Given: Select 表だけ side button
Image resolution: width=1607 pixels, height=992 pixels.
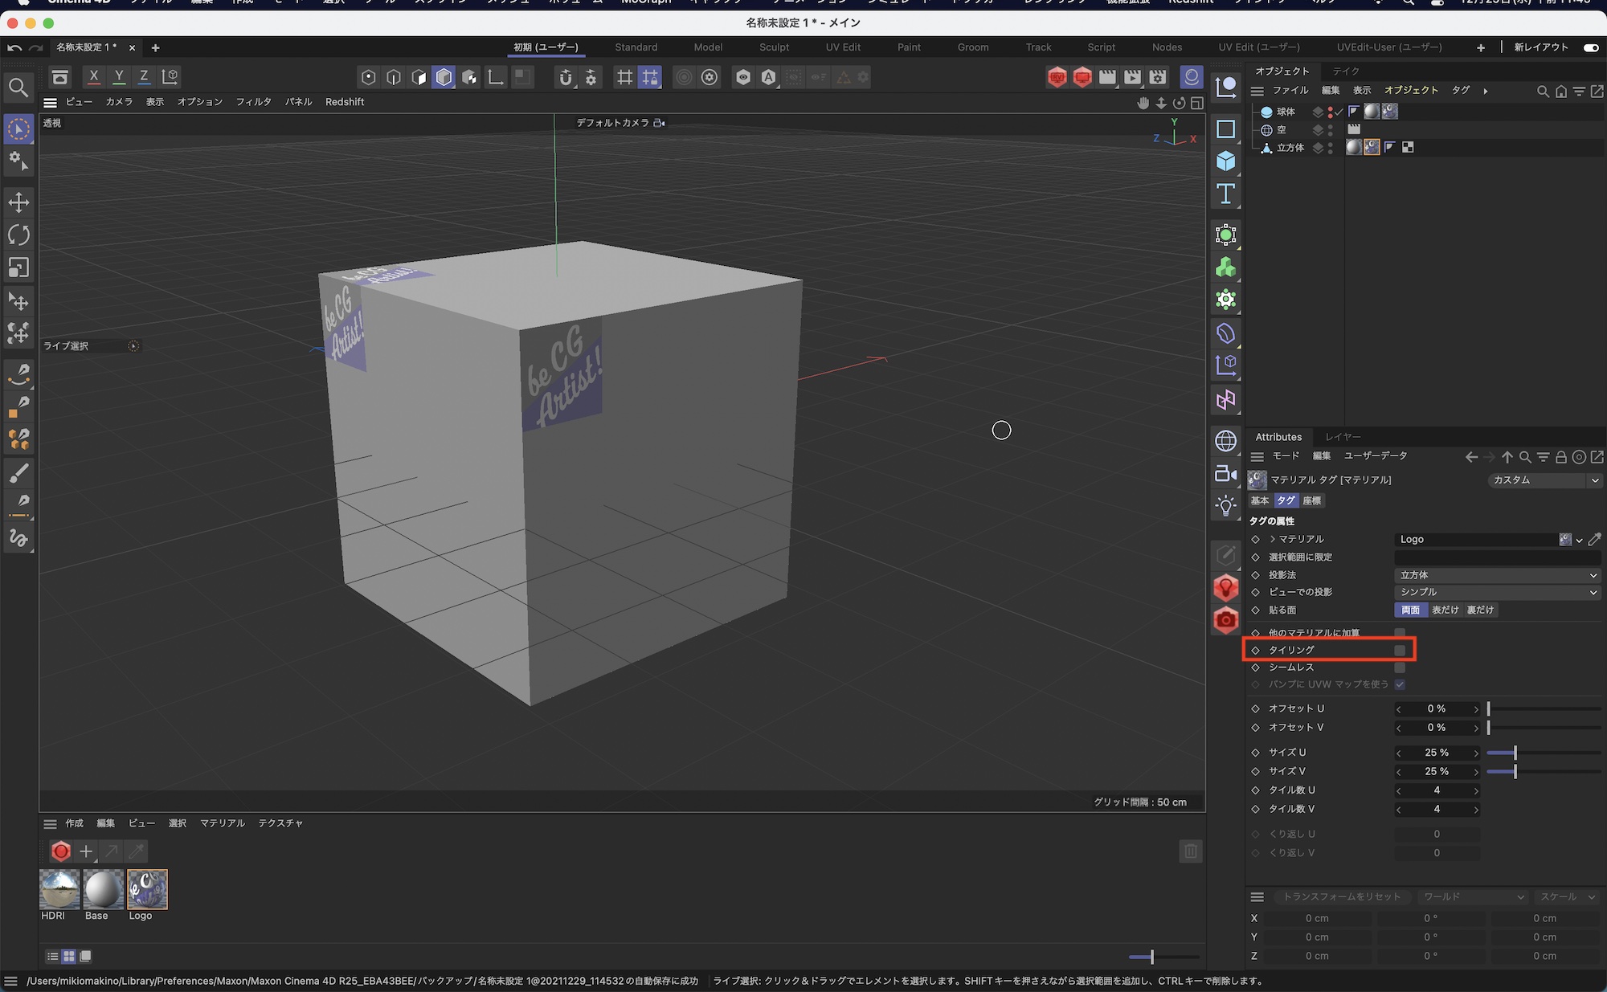Looking at the screenshot, I should coord(1445,610).
